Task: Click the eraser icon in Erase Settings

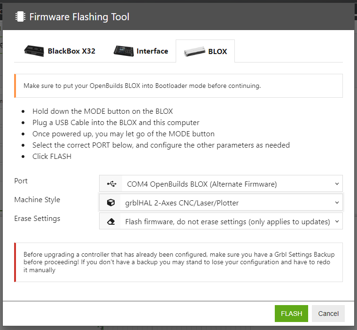Action: pyautogui.click(x=111, y=221)
